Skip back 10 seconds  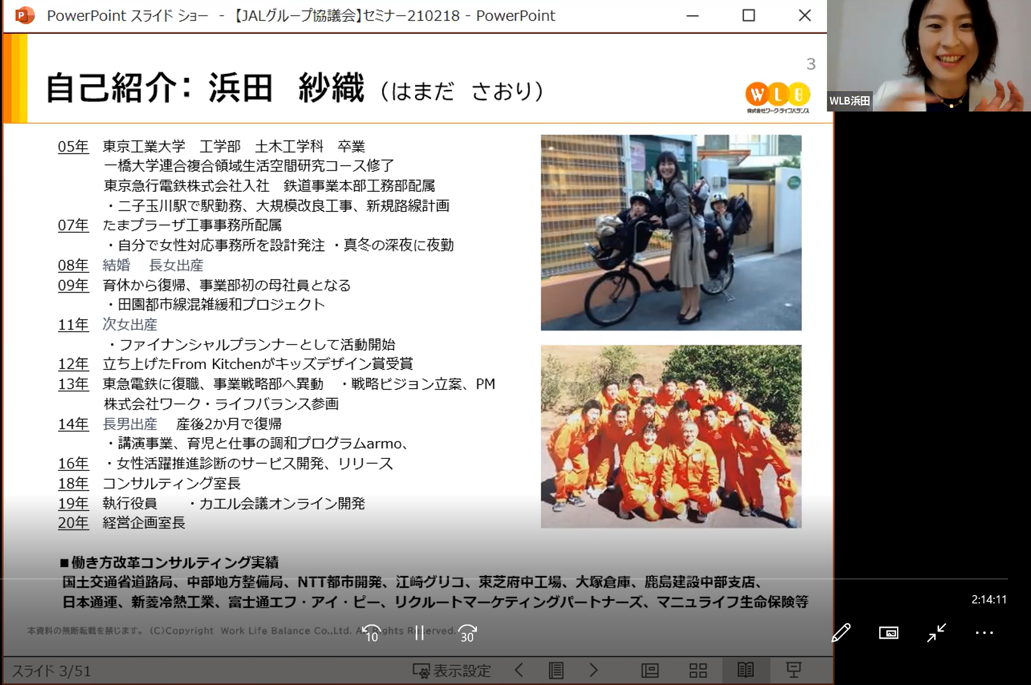pyautogui.click(x=372, y=633)
